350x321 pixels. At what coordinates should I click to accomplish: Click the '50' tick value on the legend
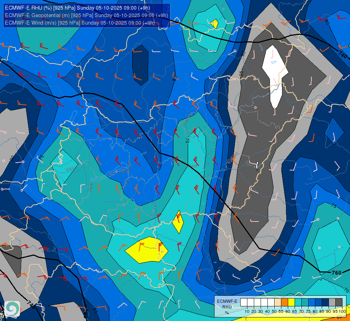click(x=274, y=312)
